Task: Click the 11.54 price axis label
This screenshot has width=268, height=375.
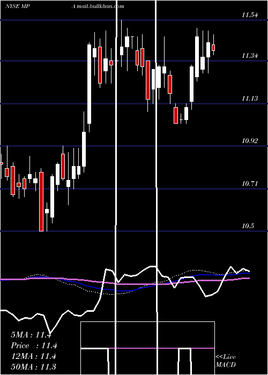Action: [250, 15]
